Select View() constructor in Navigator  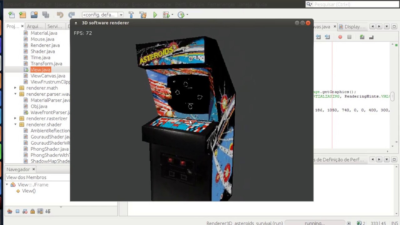(29, 191)
